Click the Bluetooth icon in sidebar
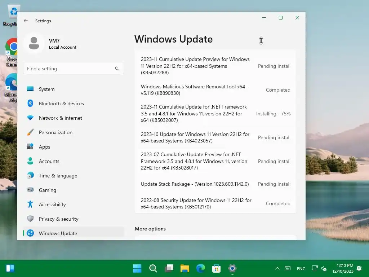The width and height of the screenshot is (369, 277). pos(30,104)
